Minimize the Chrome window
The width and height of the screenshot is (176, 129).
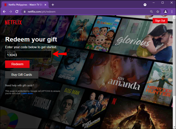coord(154,3)
